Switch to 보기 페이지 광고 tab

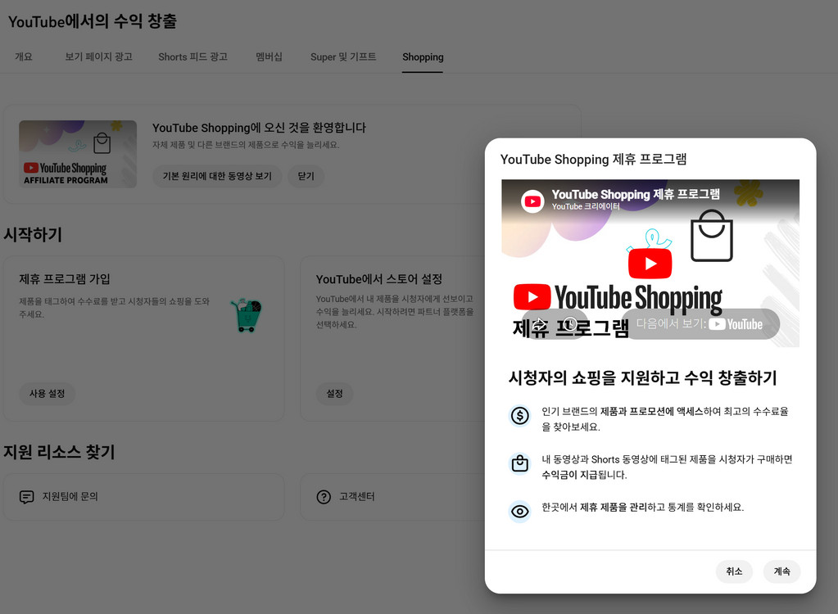point(99,56)
